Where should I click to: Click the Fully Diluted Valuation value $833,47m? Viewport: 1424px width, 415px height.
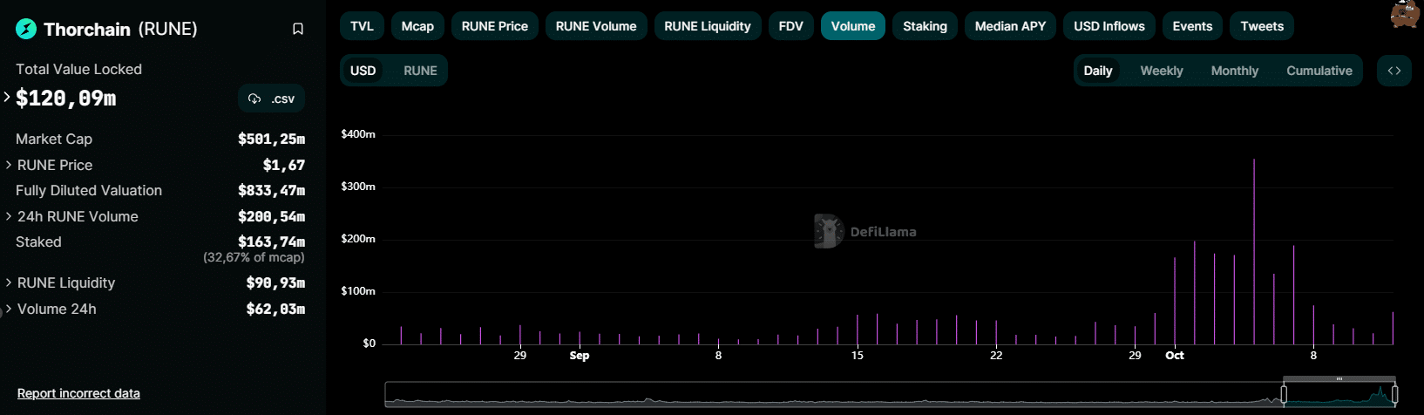point(271,190)
